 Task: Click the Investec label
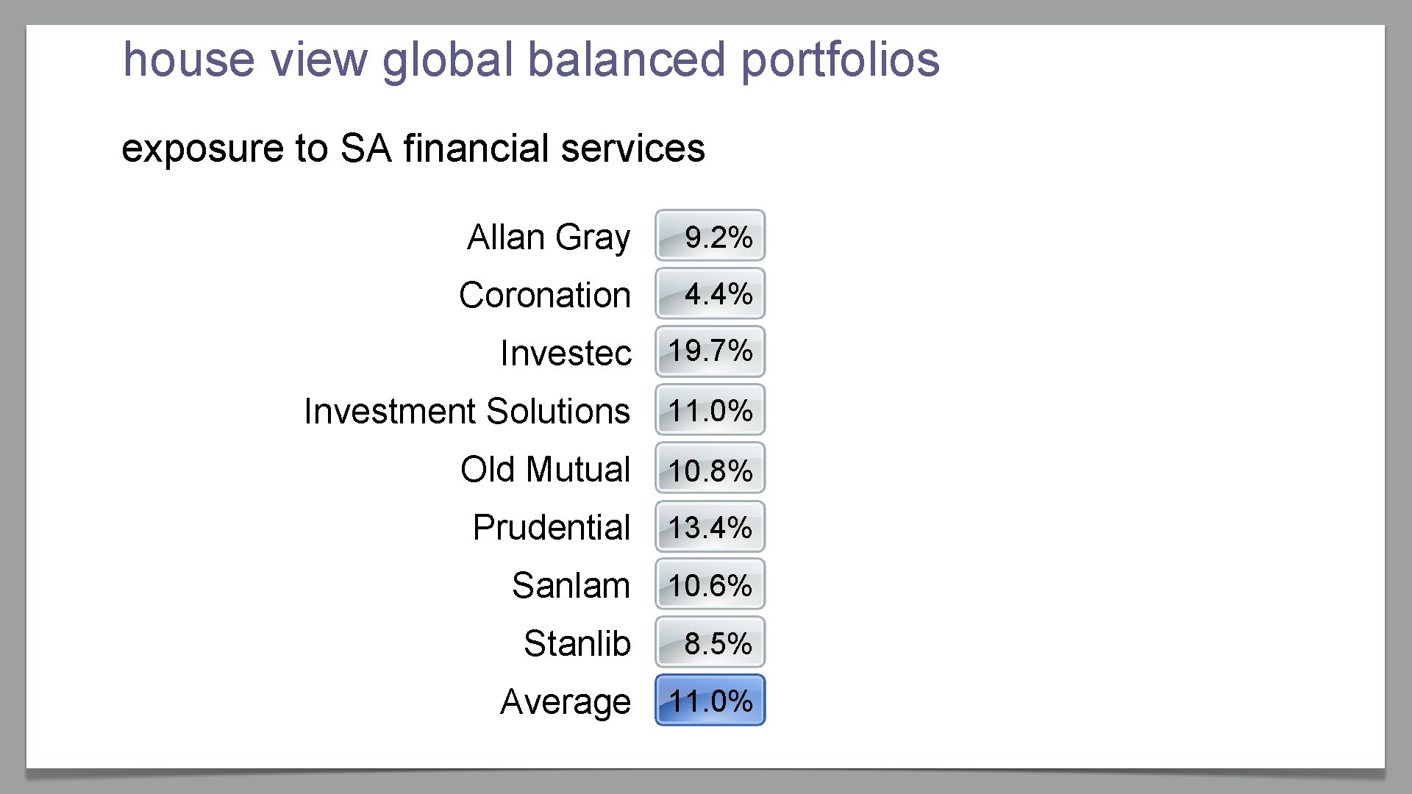click(566, 354)
